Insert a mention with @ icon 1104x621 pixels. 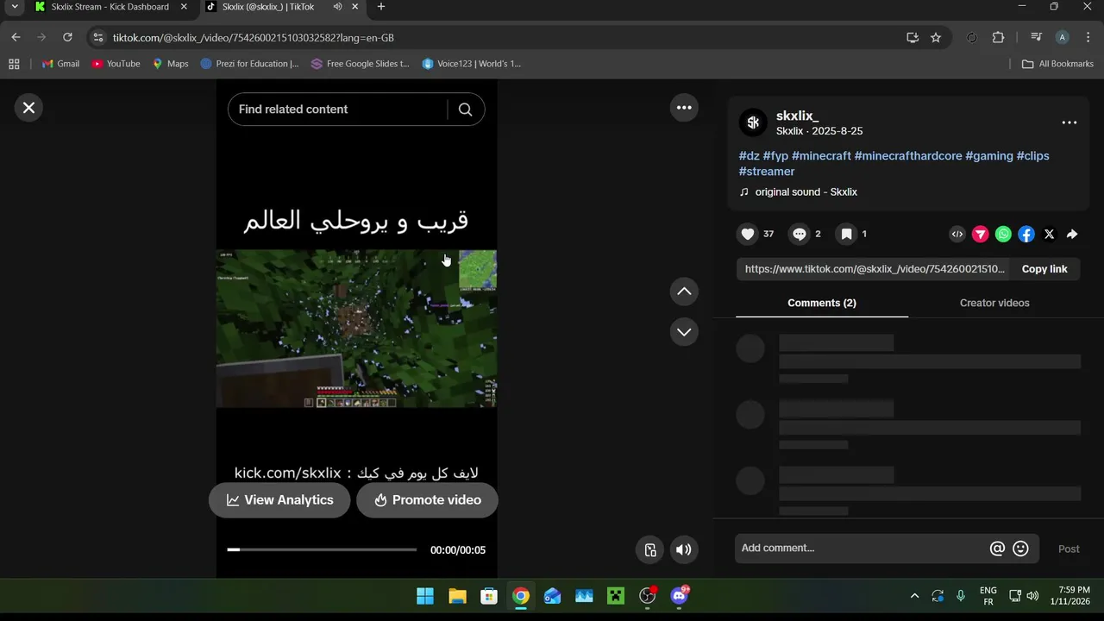[x=997, y=549]
